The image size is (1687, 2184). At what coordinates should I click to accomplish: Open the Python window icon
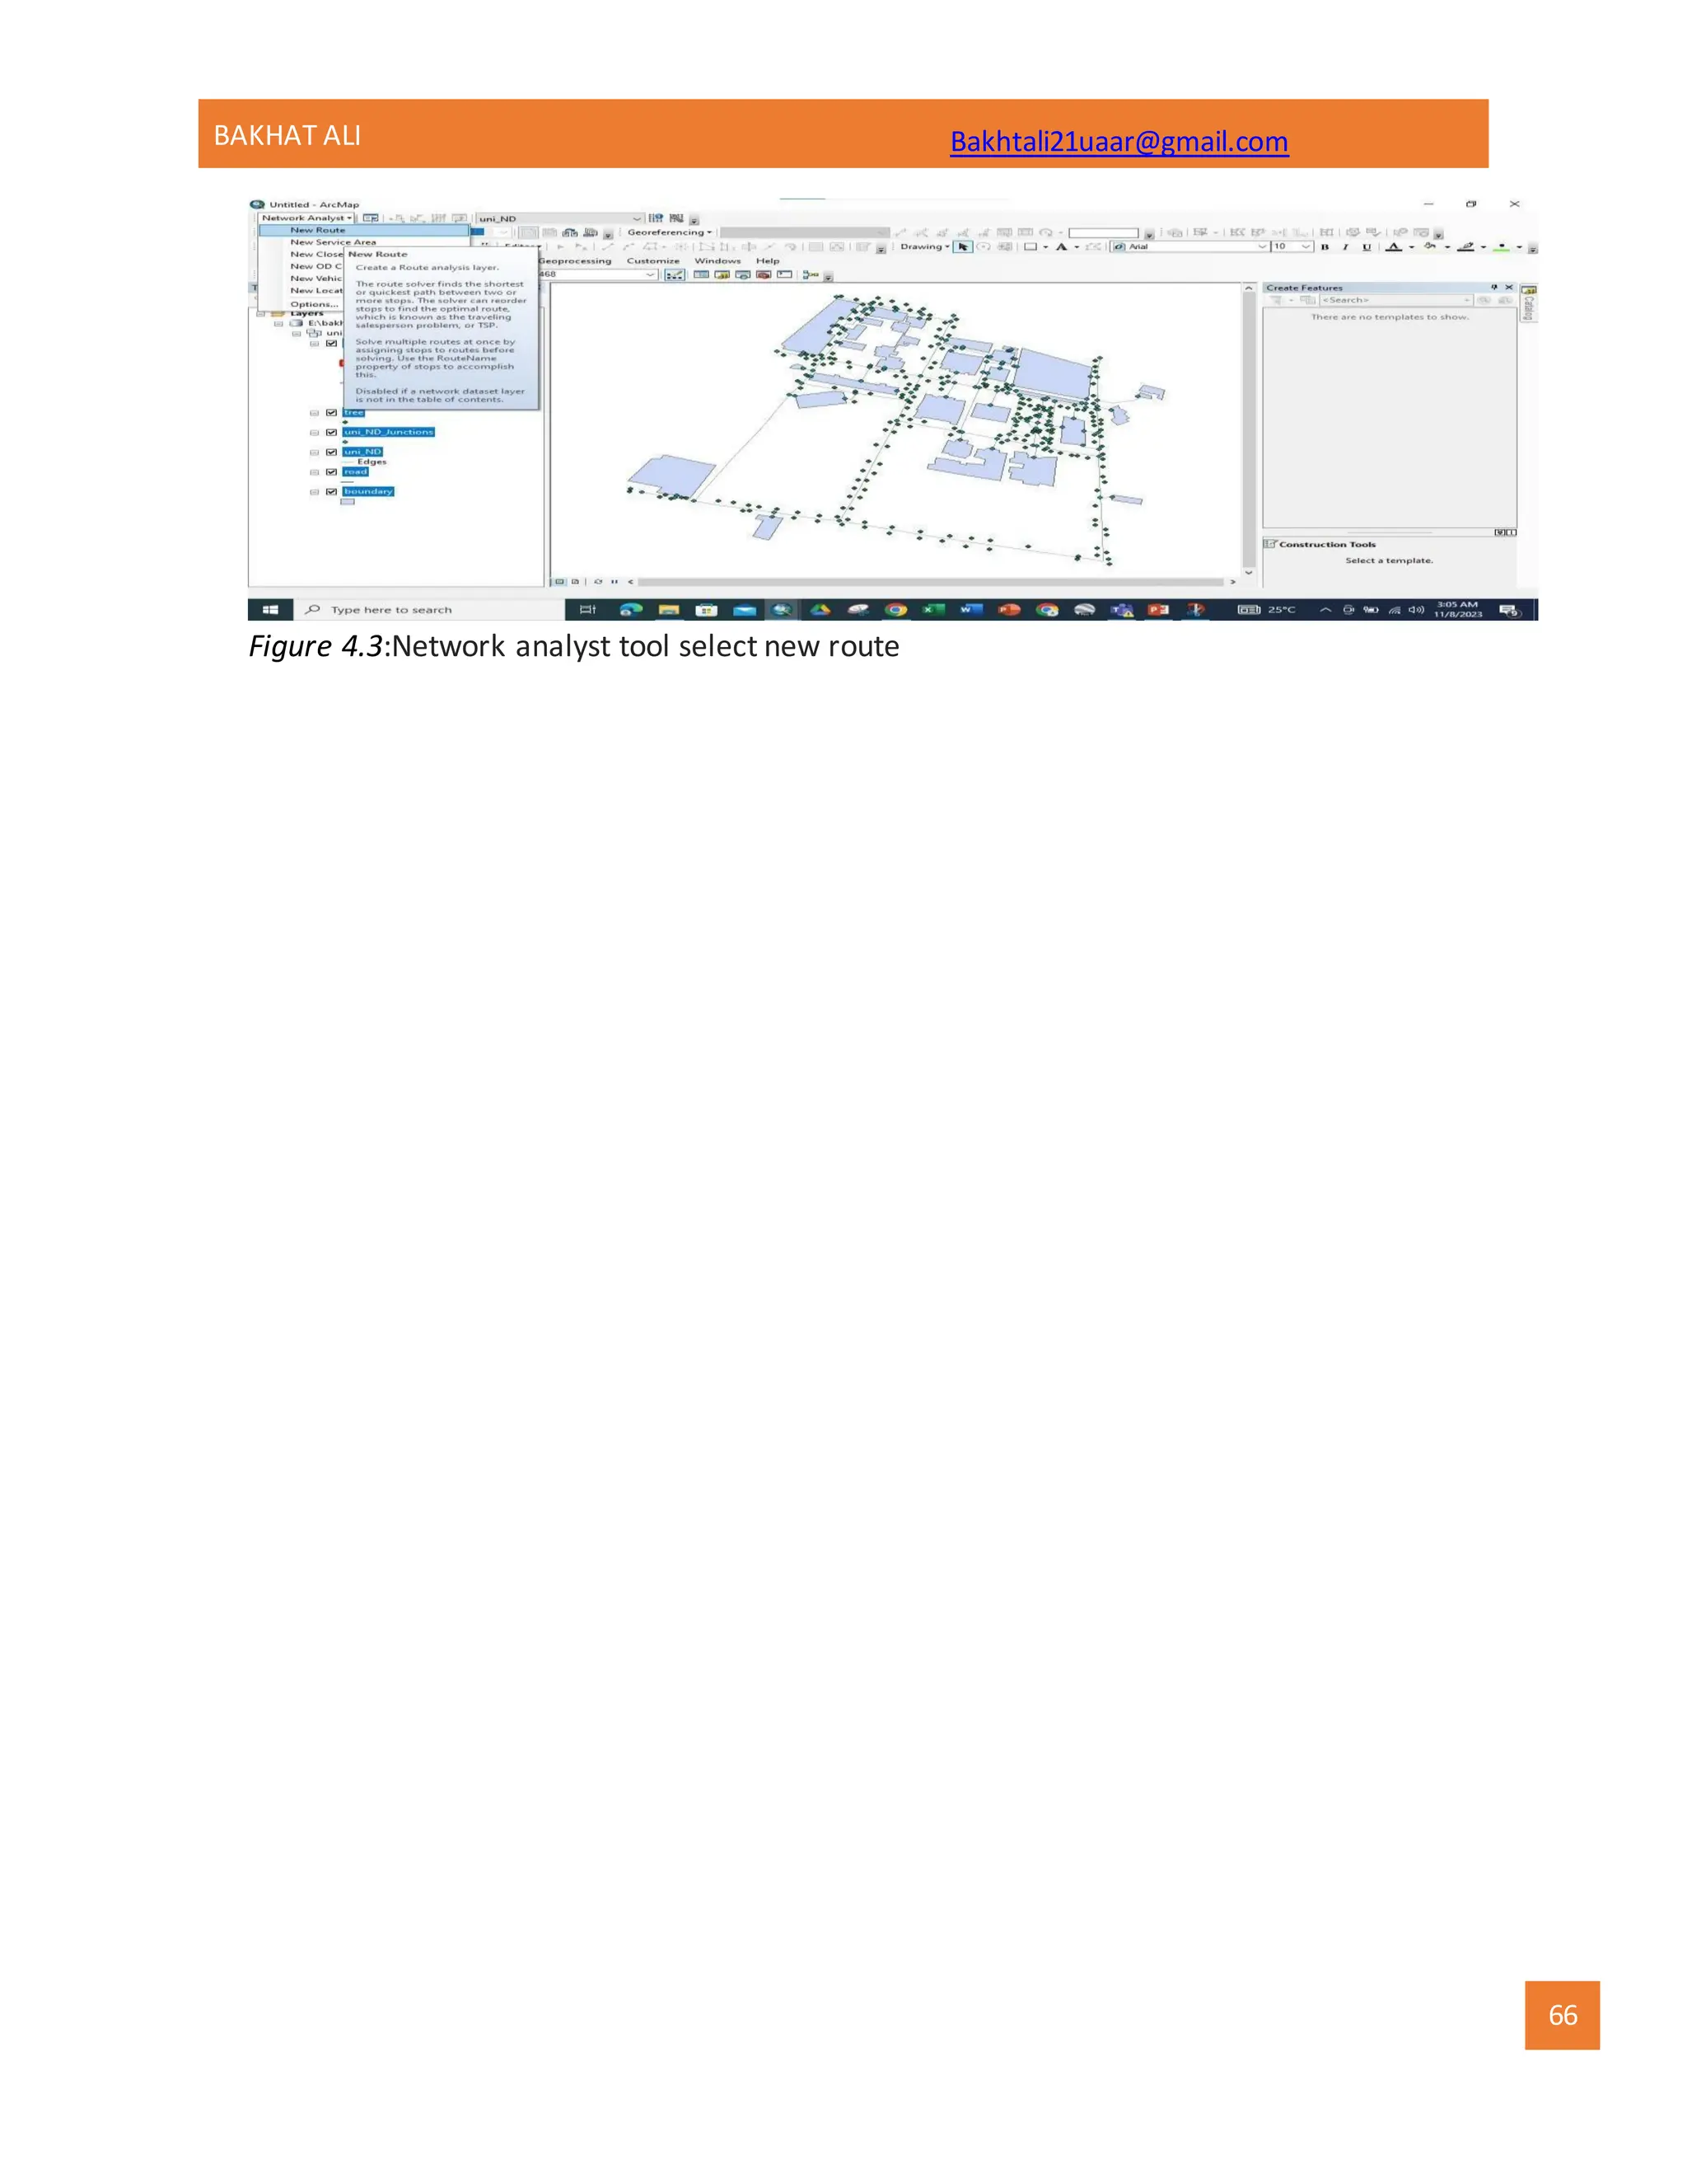pyautogui.click(x=784, y=275)
